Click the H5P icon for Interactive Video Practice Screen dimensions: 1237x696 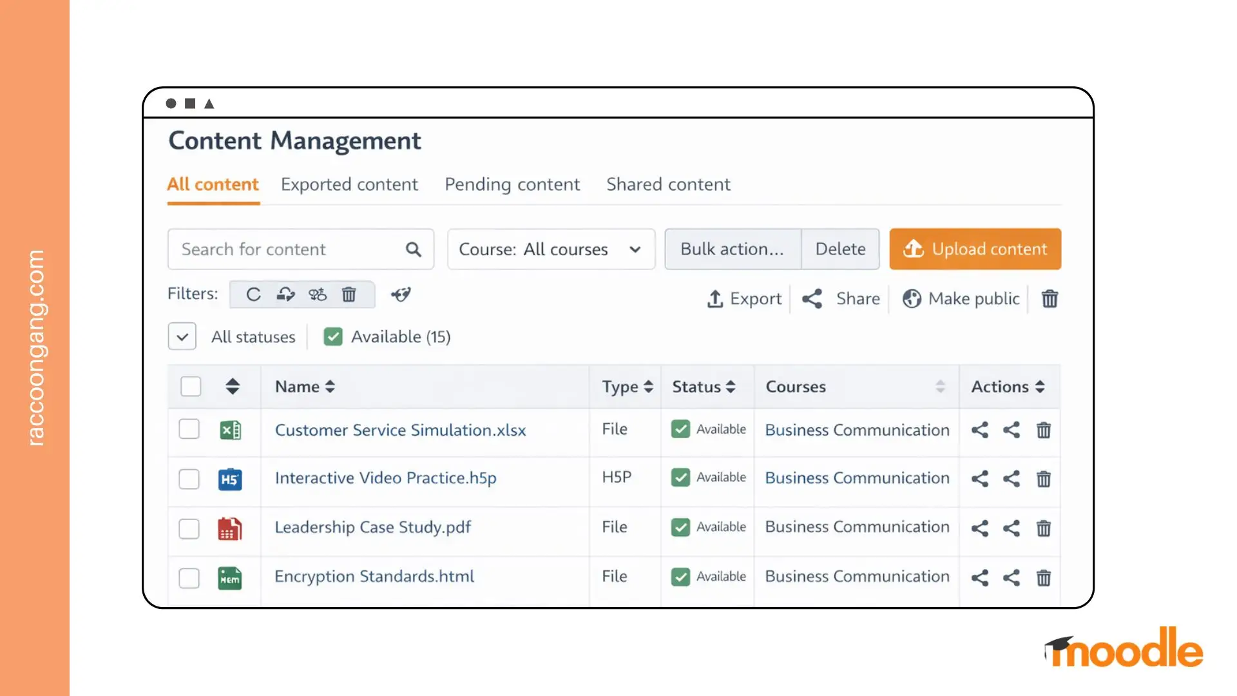tap(231, 478)
